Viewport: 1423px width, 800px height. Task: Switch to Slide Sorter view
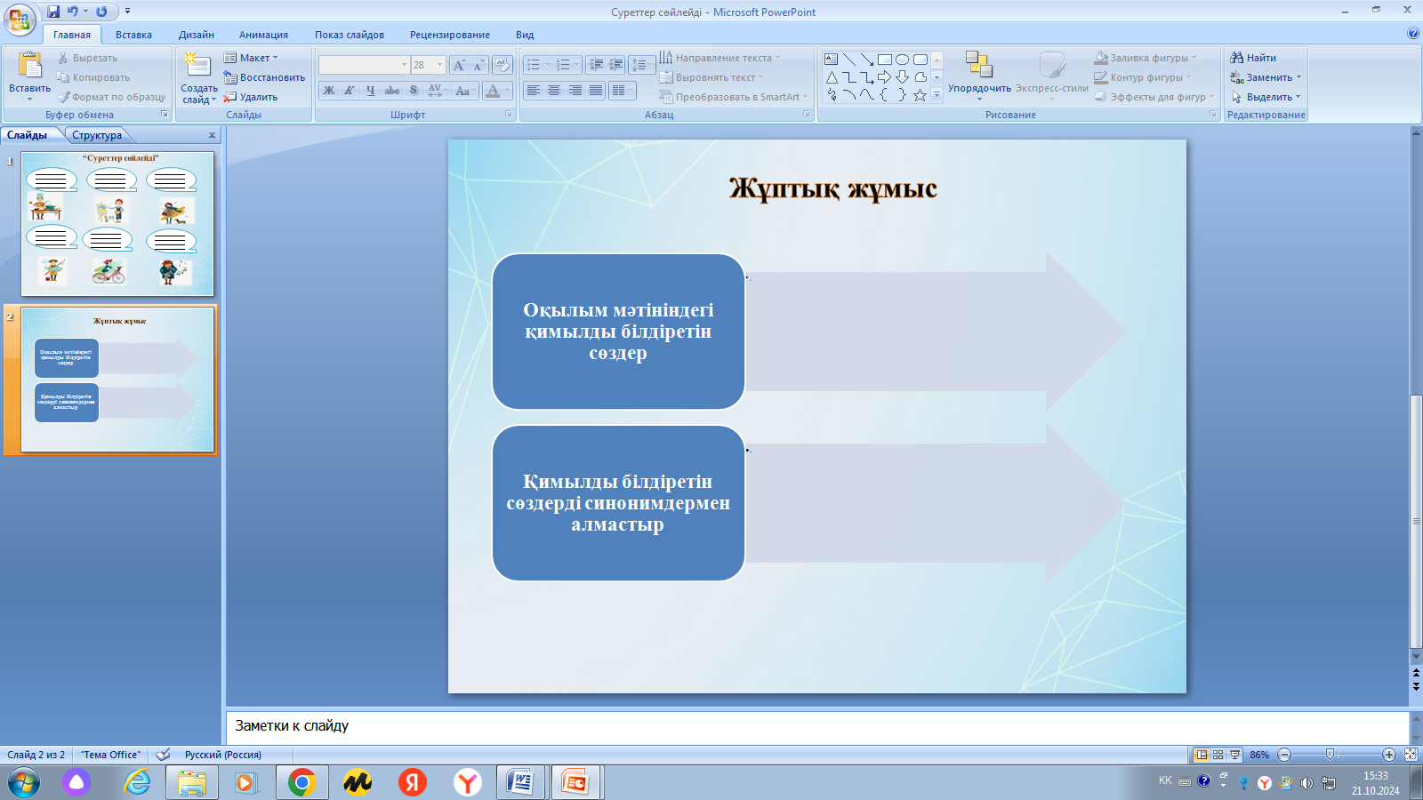(x=1218, y=755)
